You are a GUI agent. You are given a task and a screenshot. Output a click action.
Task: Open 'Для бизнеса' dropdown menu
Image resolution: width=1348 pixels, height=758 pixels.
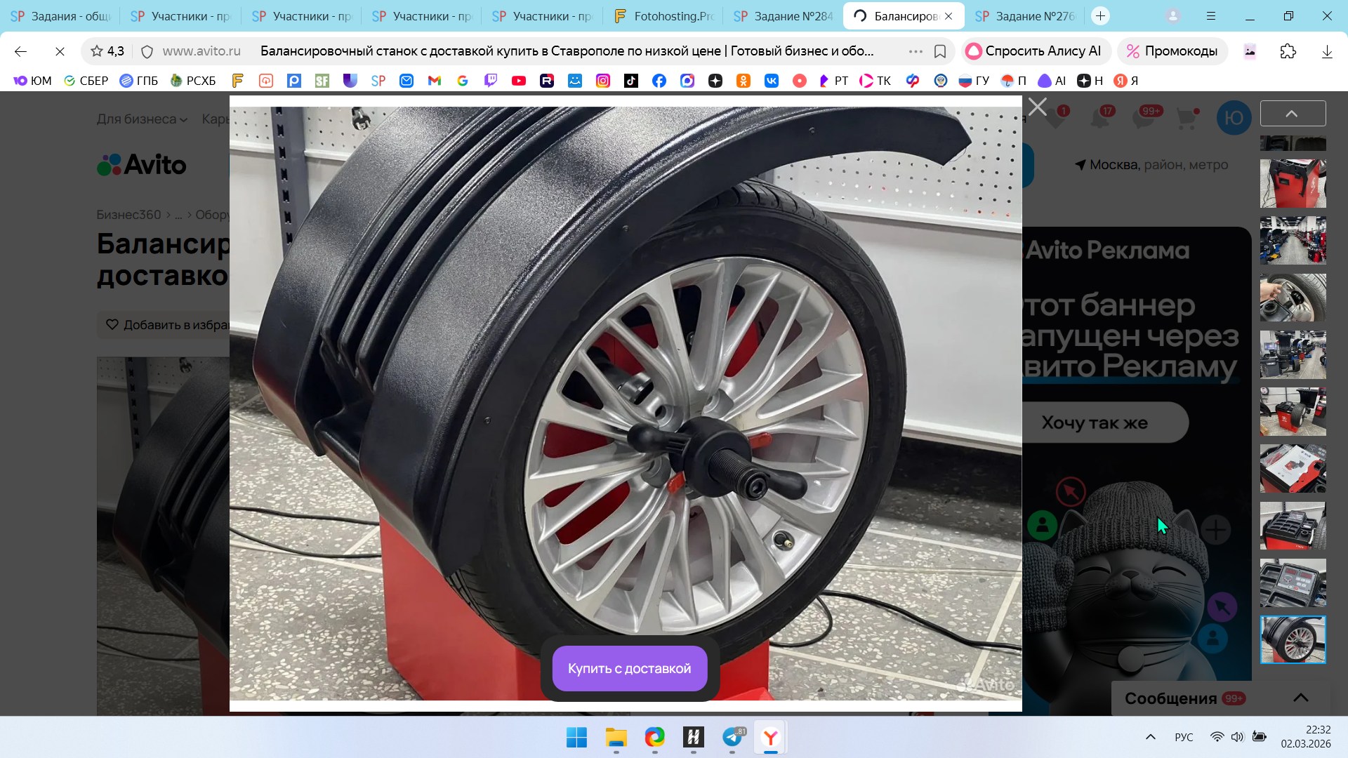(x=142, y=119)
